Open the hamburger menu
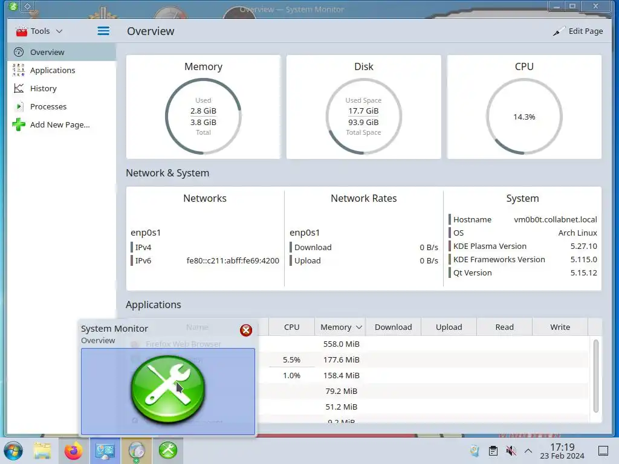619x464 pixels. point(103,31)
